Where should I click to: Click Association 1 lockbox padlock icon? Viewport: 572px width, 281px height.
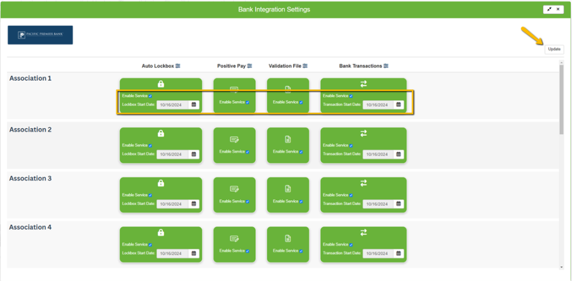(161, 84)
